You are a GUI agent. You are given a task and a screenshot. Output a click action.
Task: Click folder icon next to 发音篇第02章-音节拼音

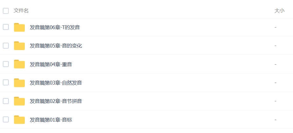(19, 101)
